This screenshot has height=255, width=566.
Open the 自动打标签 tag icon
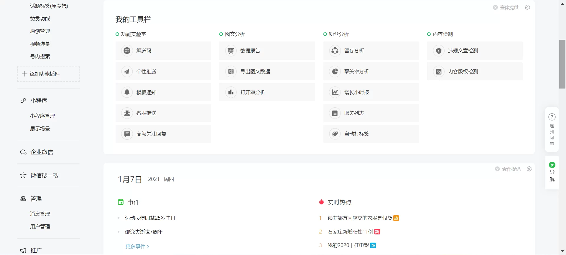335,134
